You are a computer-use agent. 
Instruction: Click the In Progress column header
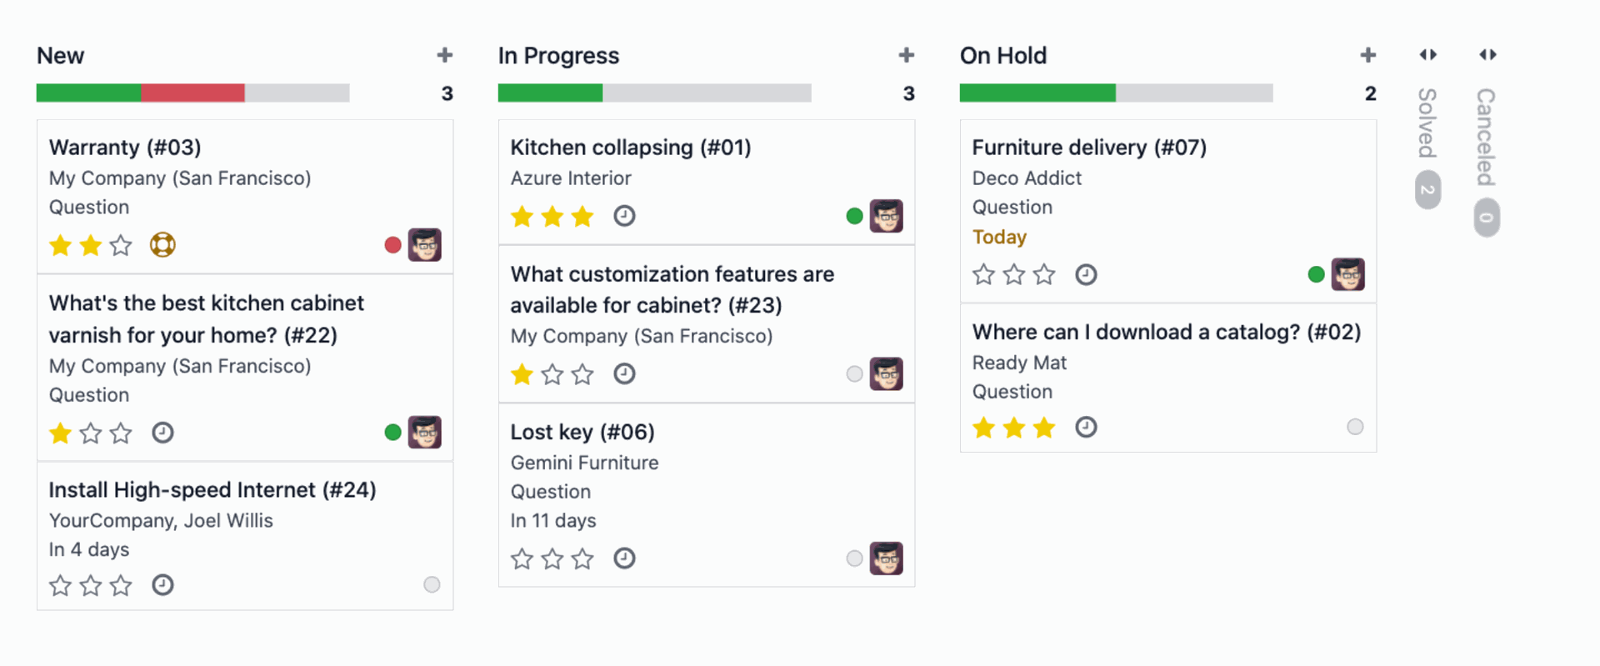(x=558, y=56)
